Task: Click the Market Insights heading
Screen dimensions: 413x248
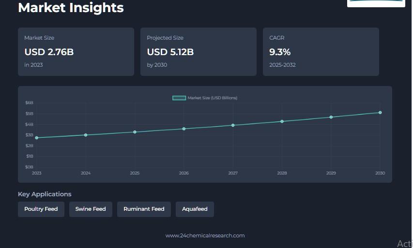Action: point(71,8)
